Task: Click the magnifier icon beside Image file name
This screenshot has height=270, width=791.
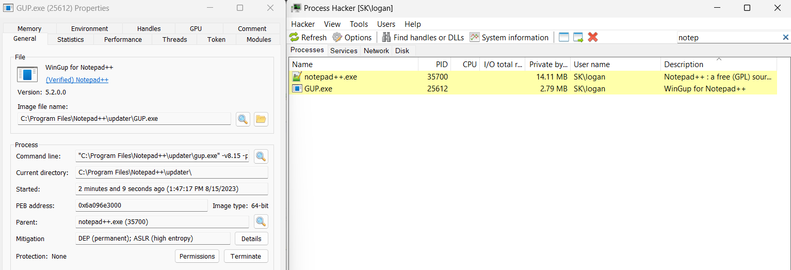Action: [243, 119]
